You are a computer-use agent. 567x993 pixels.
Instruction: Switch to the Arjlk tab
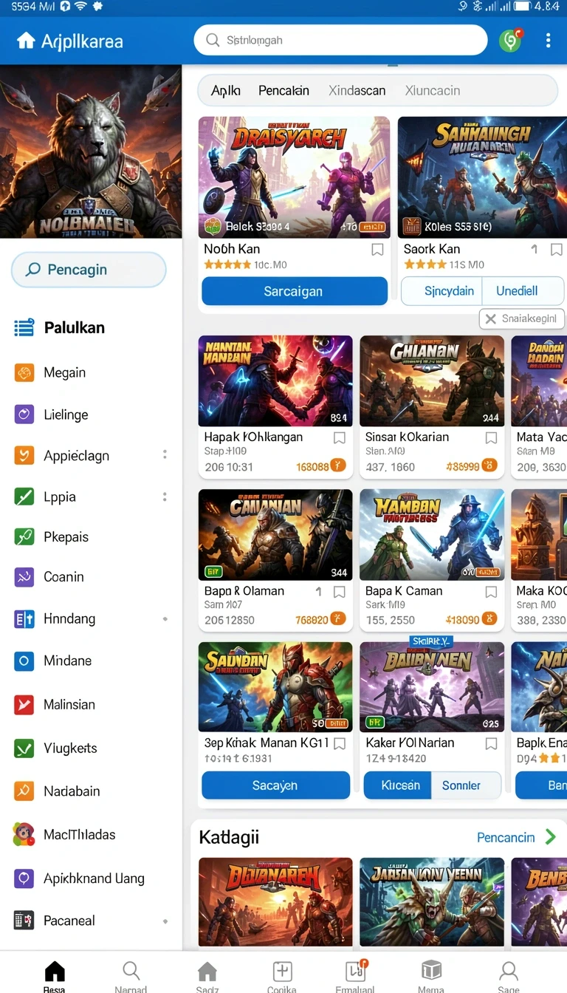226,91
